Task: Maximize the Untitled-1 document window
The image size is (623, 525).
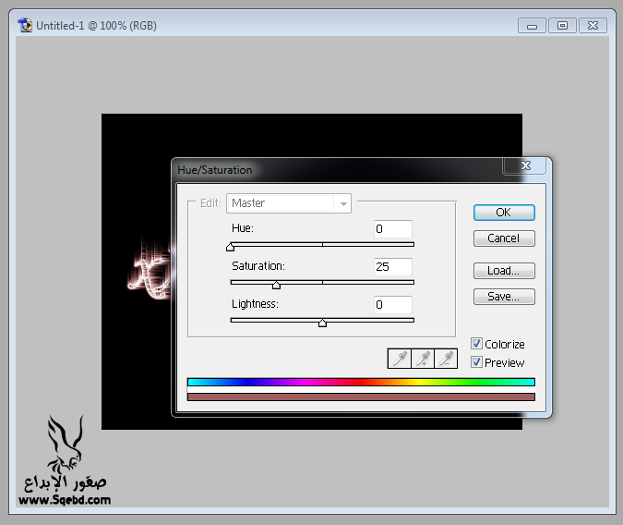Action: pos(561,26)
